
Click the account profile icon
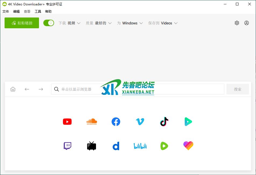coord(246,23)
